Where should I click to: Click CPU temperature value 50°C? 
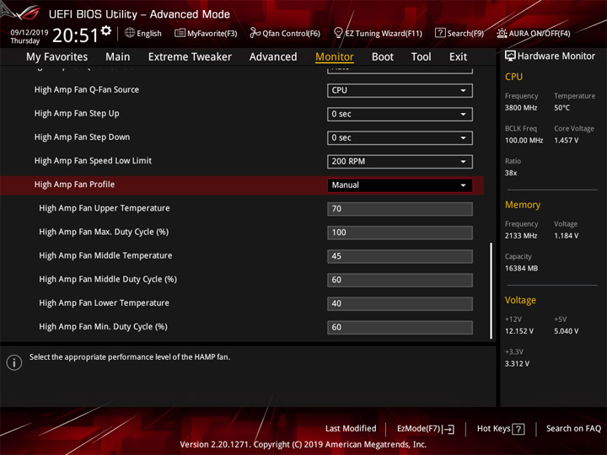[561, 108]
